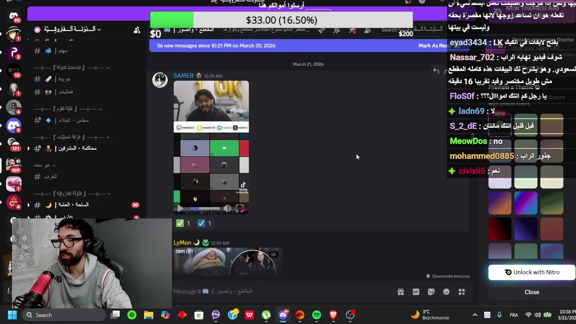Collapse the طبقة القوم category
Viewport: 576px width, 324px height.
coord(68,109)
